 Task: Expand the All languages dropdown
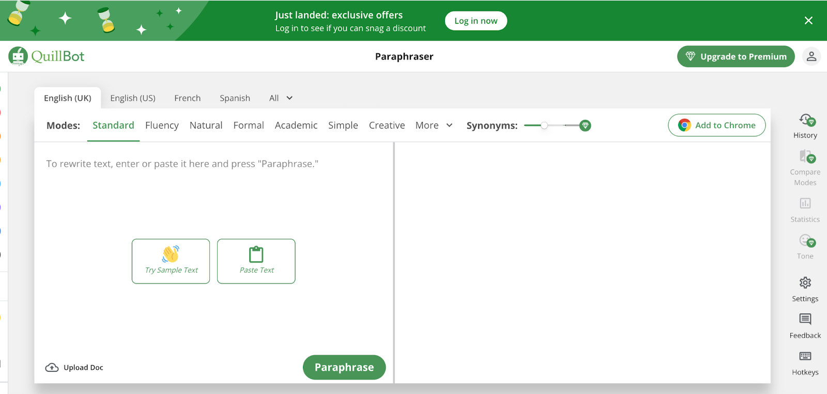click(x=281, y=98)
